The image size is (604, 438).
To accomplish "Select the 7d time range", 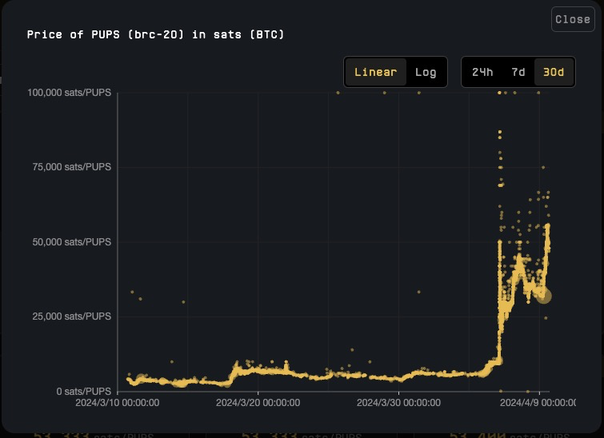I will 518,72.
